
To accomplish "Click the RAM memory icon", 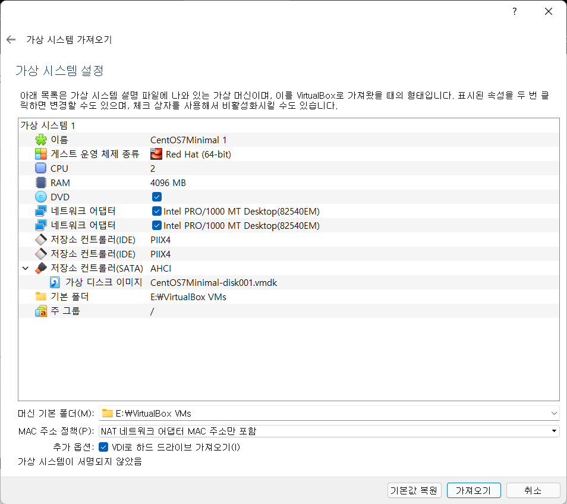I will point(41,182).
